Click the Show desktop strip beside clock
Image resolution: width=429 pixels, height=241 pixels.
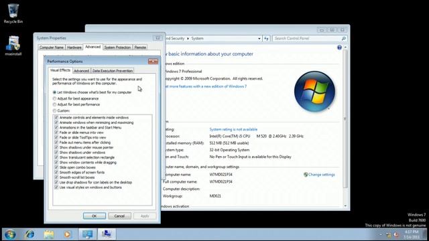425,234
